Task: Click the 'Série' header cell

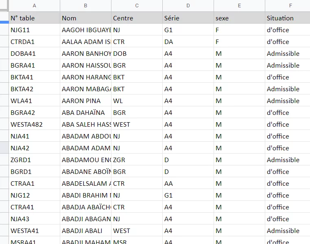Action: (188, 18)
